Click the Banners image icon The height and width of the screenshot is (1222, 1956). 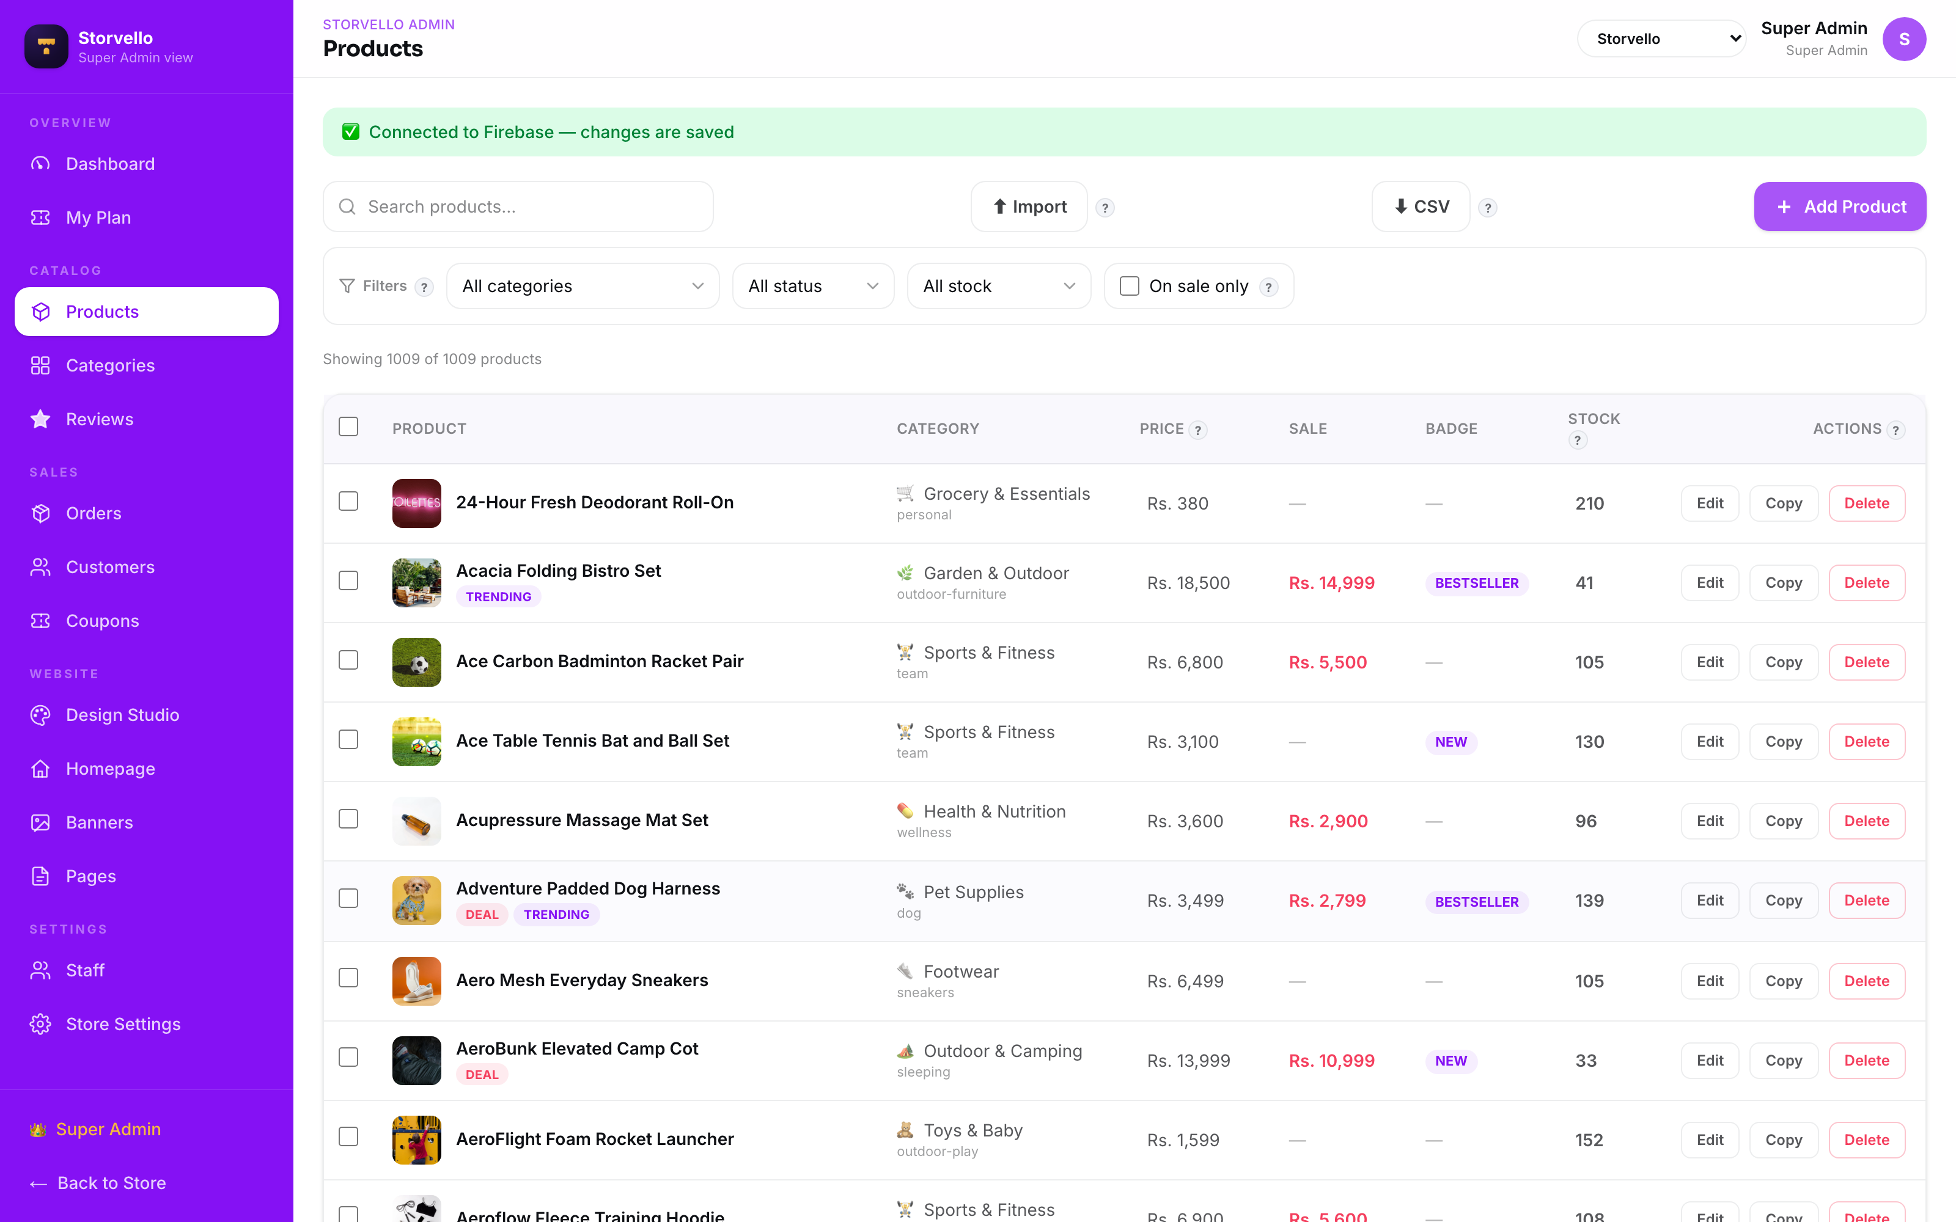coord(40,823)
